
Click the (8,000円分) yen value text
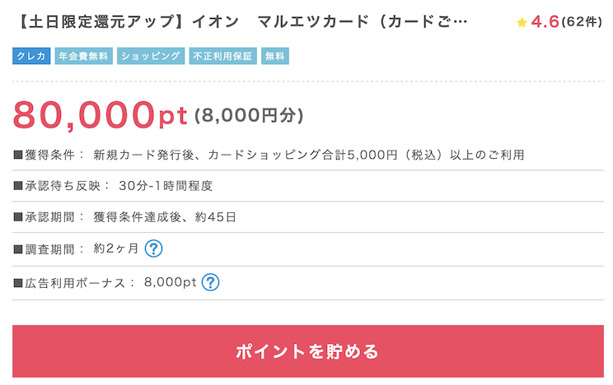[249, 115]
